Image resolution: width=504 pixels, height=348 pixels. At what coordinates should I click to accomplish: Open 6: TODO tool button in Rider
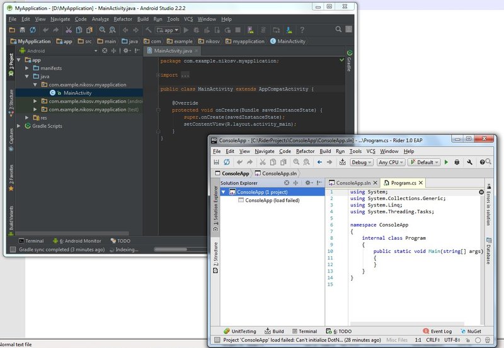pyautogui.click(x=339, y=331)
